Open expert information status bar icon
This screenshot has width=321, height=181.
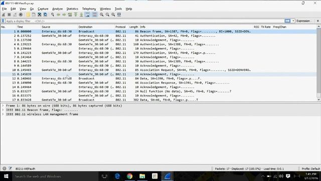tap(5, 168)
